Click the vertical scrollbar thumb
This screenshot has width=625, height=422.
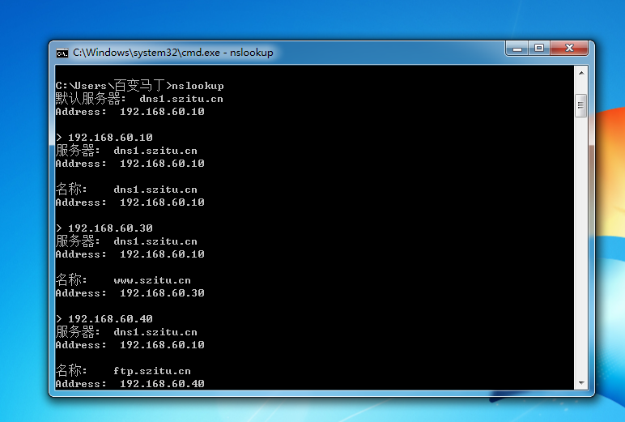[x=581, y=105]
